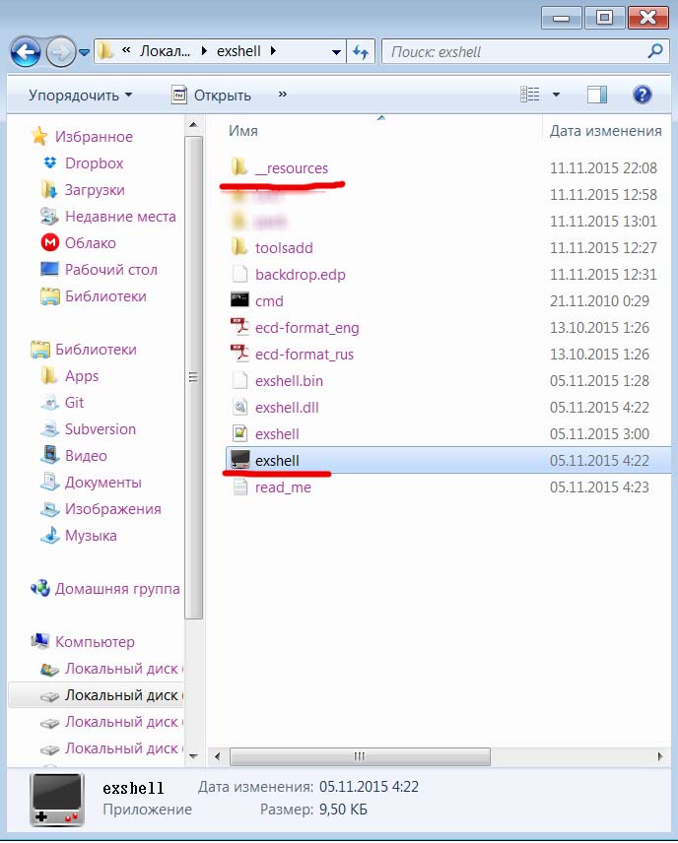
Task: Toggle the preview pane icon
Action: click(596, 95)
